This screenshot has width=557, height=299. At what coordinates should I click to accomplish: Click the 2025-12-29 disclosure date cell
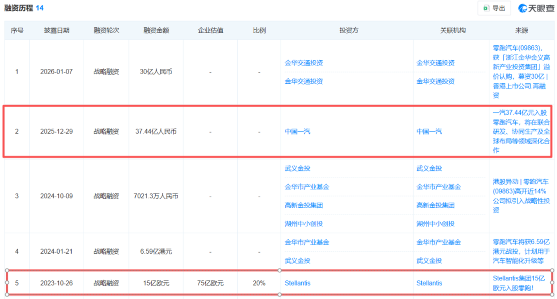[x=56, y=131]
